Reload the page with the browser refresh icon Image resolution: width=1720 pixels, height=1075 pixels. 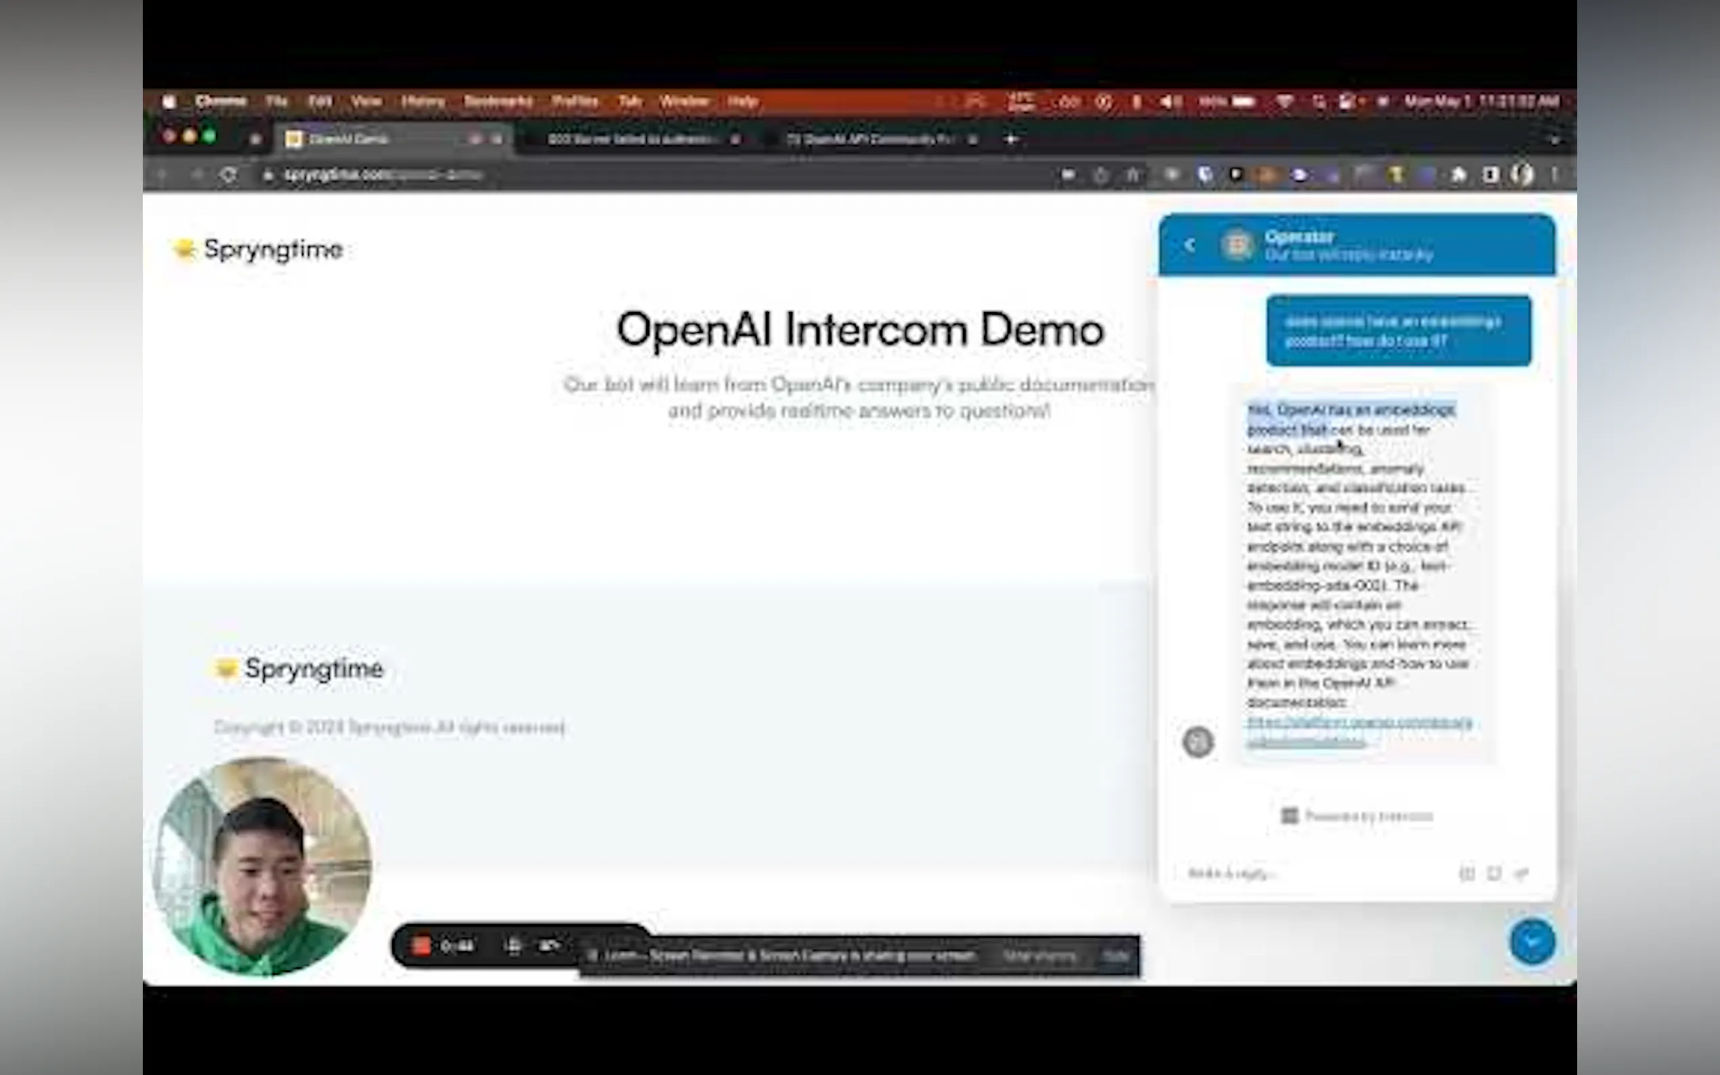coord(228,175)
